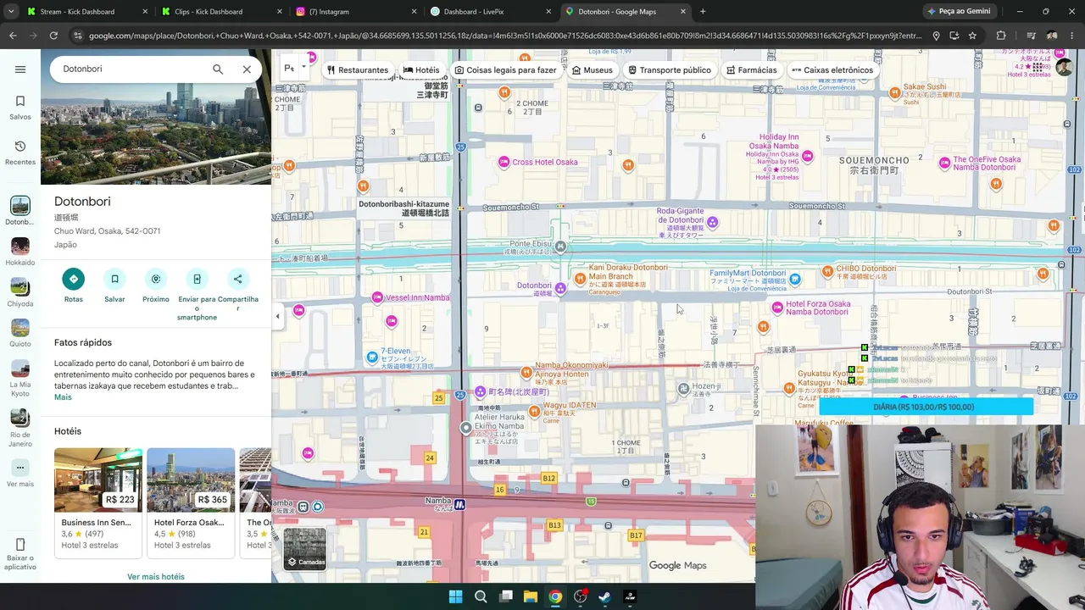Viewport: 1085px width, 610px height.
Task: Show more recents with Ver mais
Action: coord(20,473)
